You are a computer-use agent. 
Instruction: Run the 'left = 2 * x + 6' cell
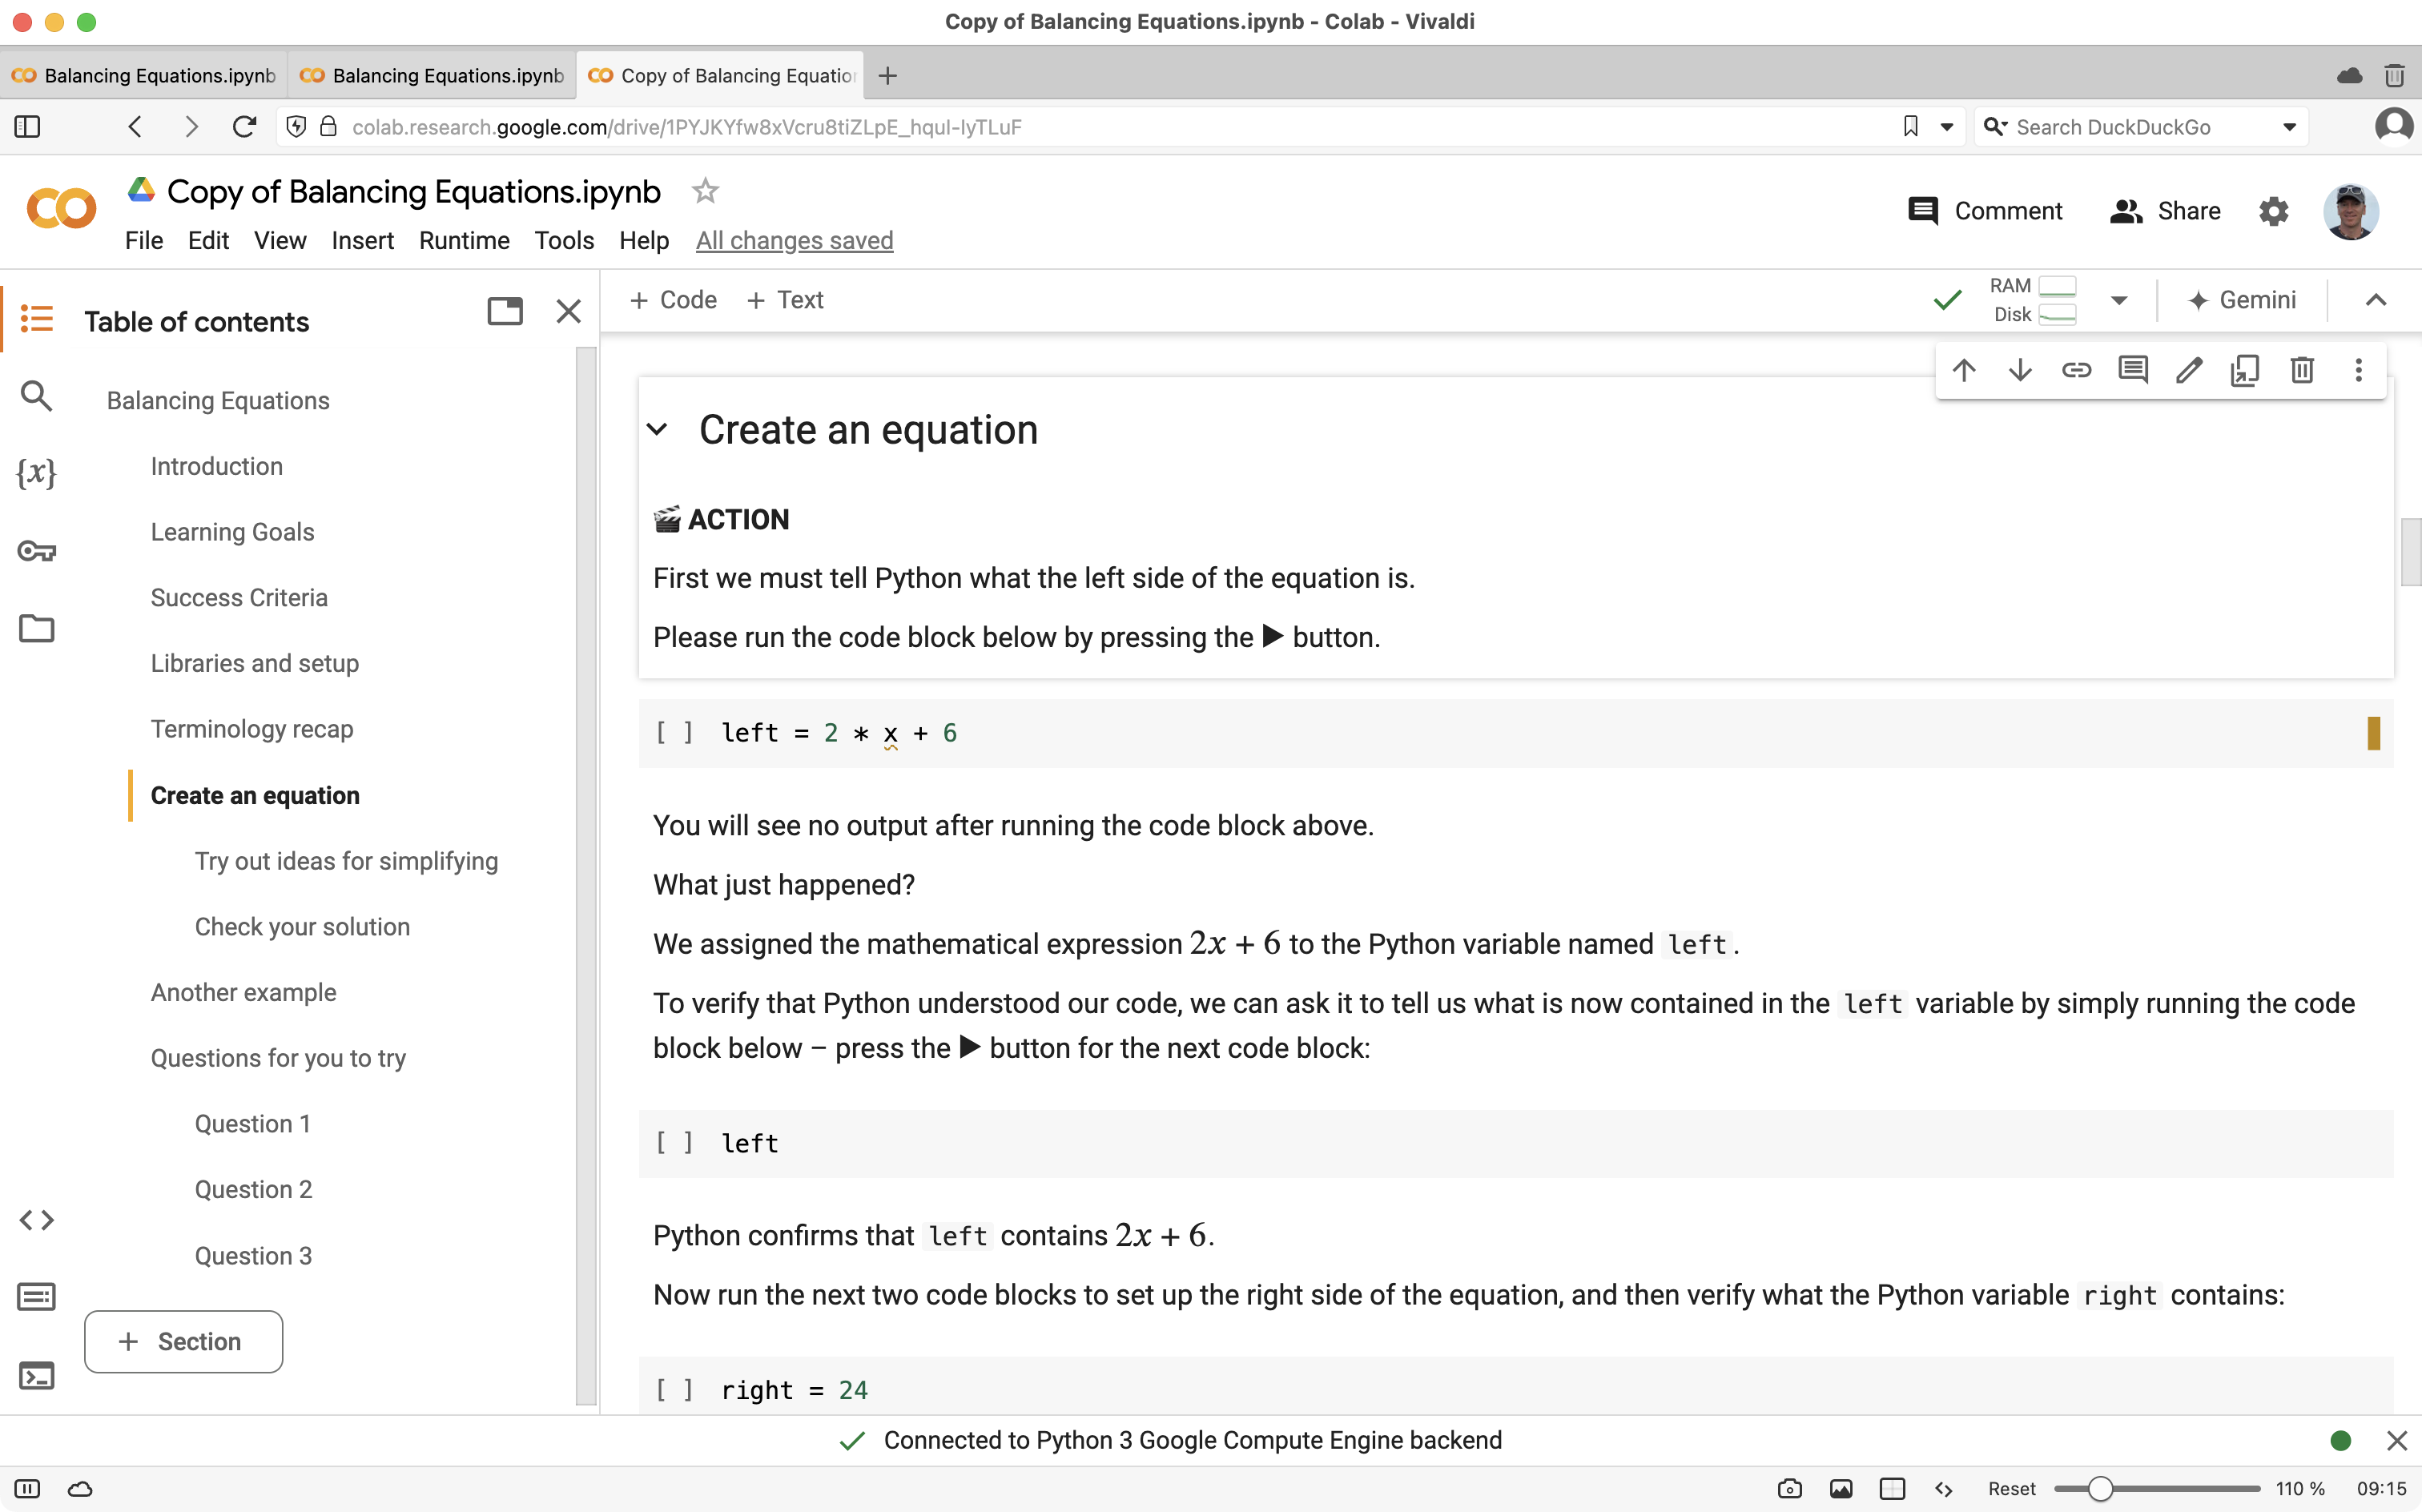click(674, 733)
